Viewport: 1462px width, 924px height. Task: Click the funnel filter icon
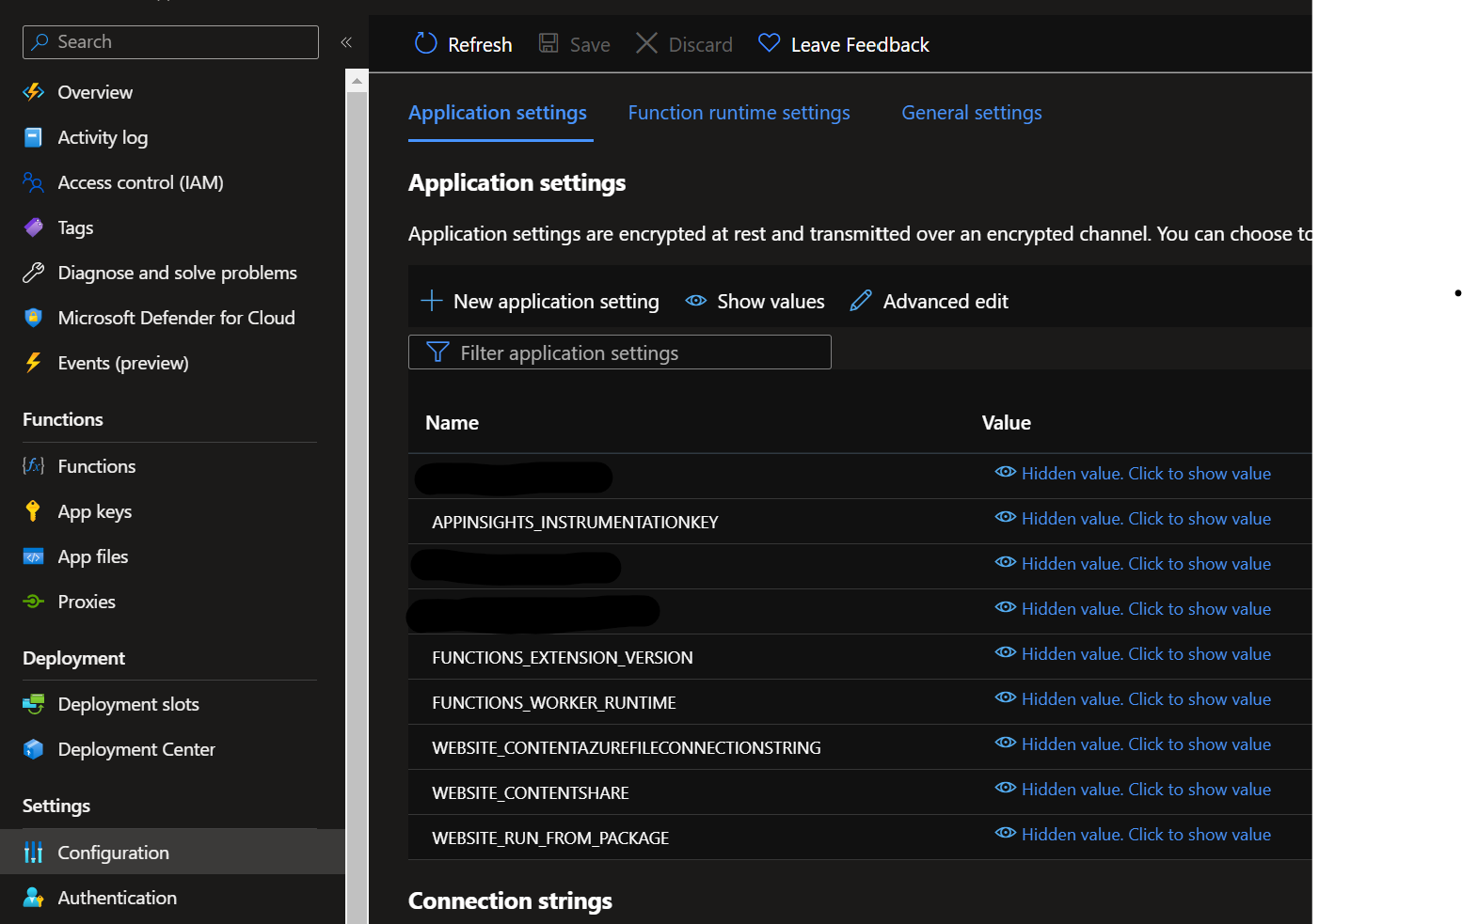click(x=437, y=352)
